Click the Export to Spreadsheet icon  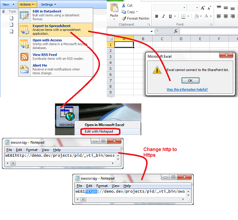point(24,30)
